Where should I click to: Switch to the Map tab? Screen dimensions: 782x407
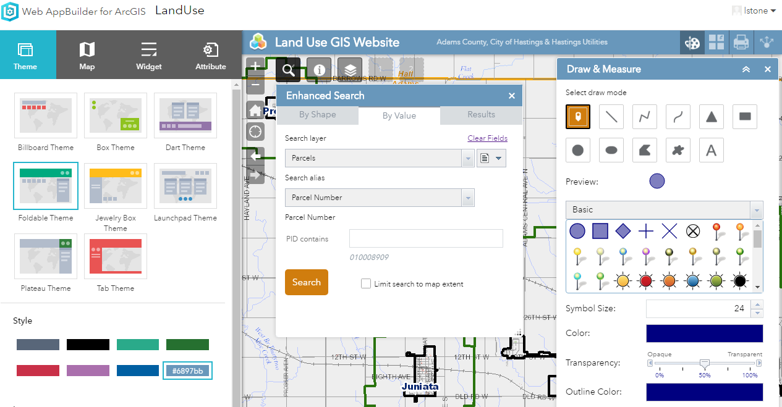[87, 55]
